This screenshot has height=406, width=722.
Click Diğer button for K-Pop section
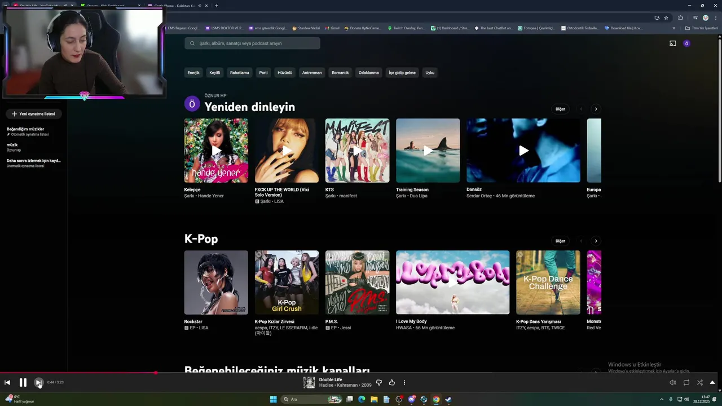click(x=560, y=241)
